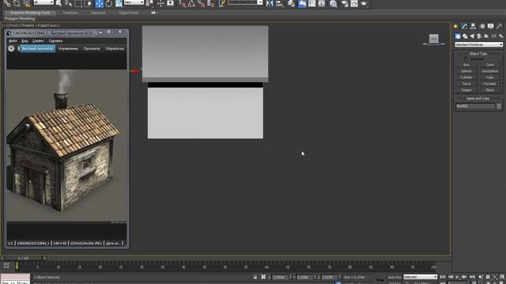Select the Helpers category icon
This screenshot has height=284, width=506.
(x=486, y=36)
